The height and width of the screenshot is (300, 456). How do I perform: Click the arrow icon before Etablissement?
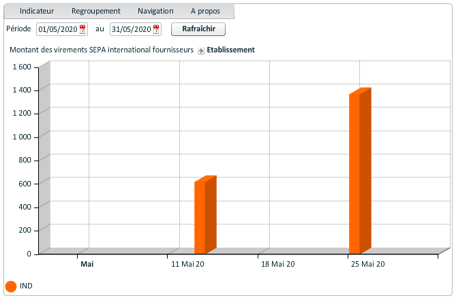click(200, 51)
